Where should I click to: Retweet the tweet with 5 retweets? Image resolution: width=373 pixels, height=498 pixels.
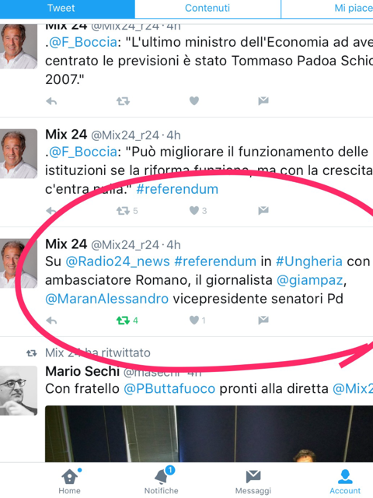tap(127, 211)
